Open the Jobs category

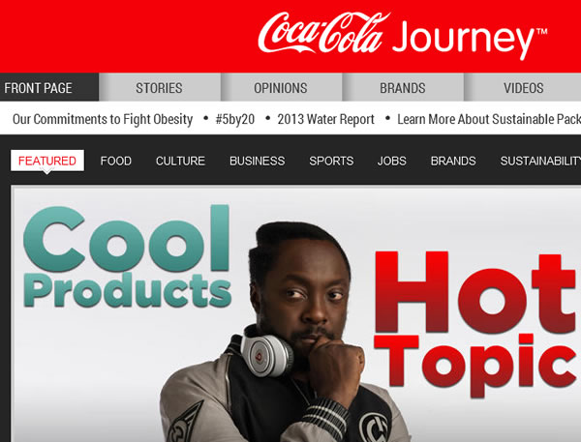pos(391,161)
